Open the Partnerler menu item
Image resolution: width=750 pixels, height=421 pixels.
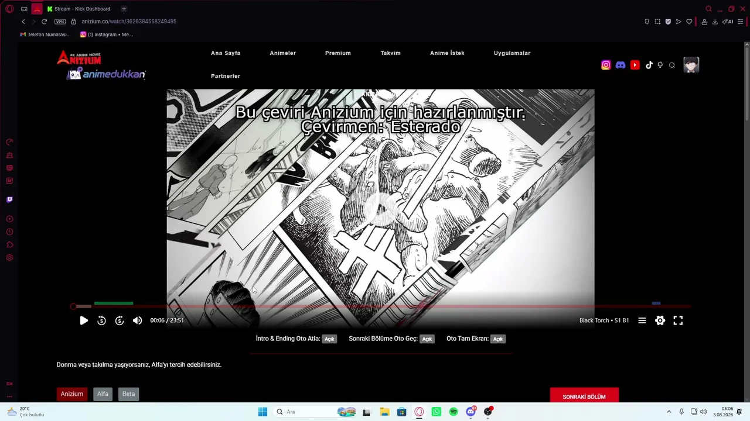click(x=226, y=76)
